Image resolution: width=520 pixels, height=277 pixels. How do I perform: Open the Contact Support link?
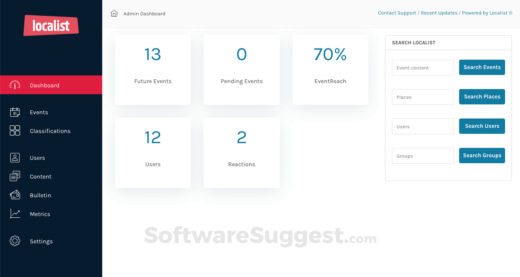click(396, 13)
